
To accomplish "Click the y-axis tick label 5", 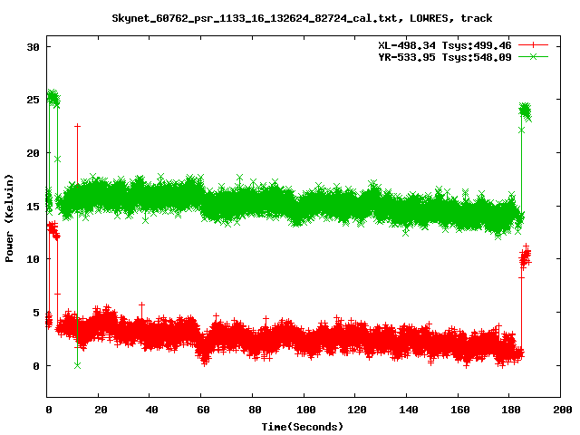I will [x=36, y=313].
